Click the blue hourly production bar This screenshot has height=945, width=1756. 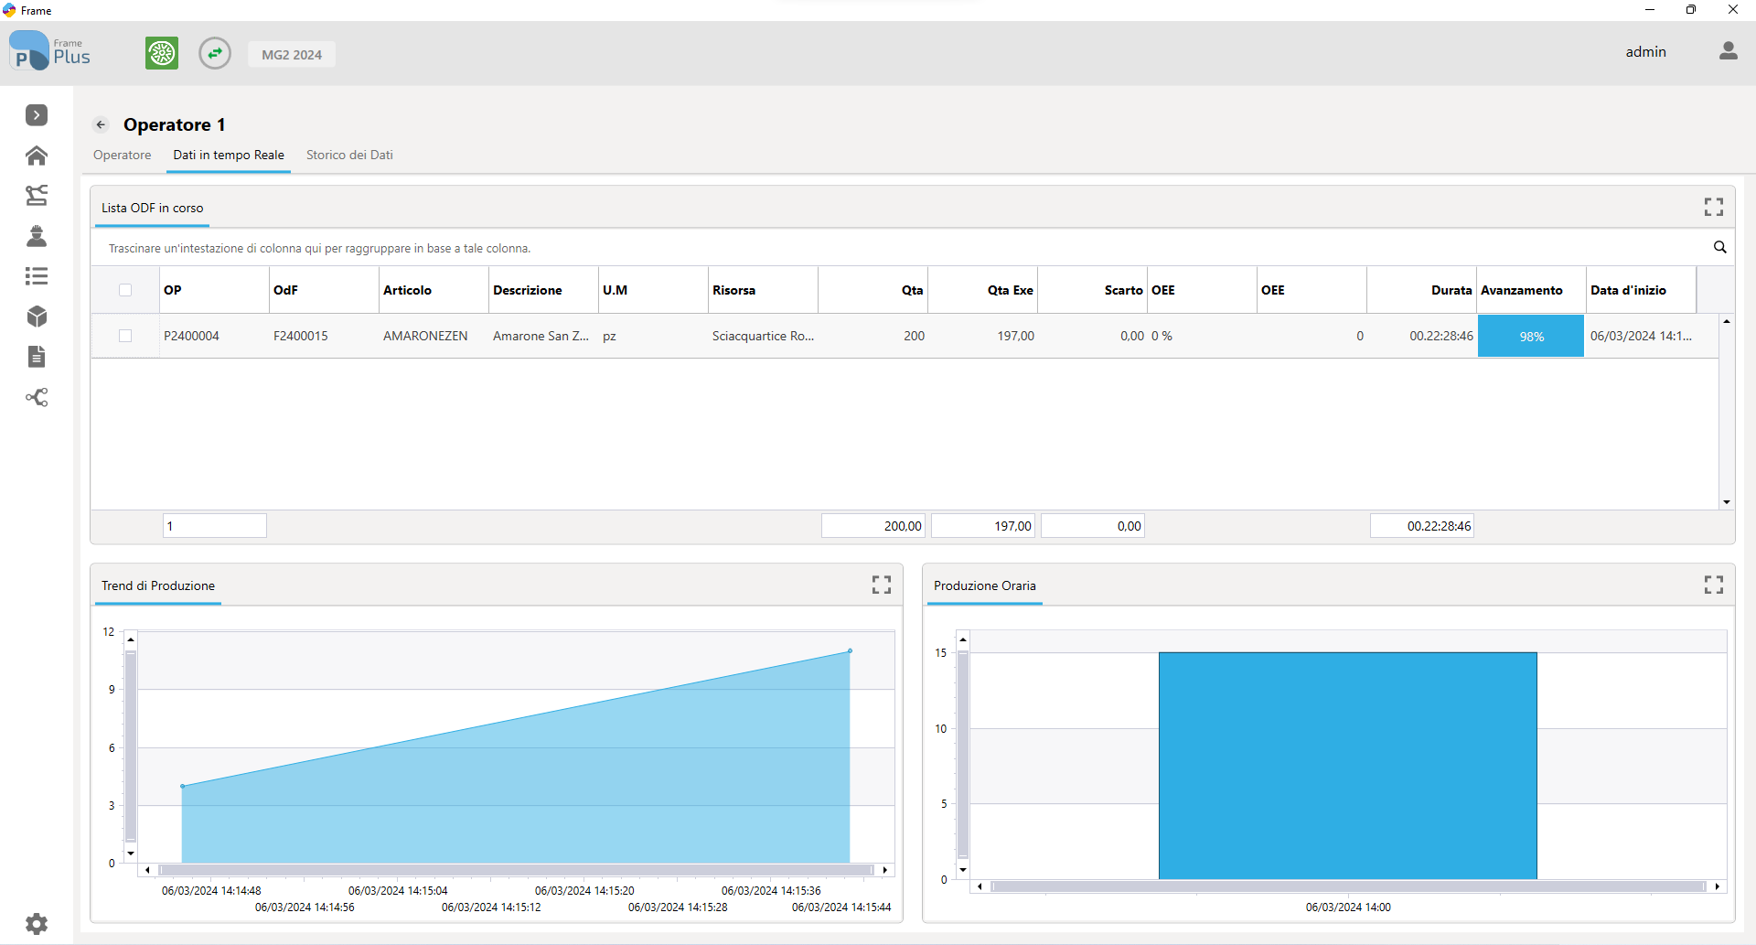pos(1348,766)
